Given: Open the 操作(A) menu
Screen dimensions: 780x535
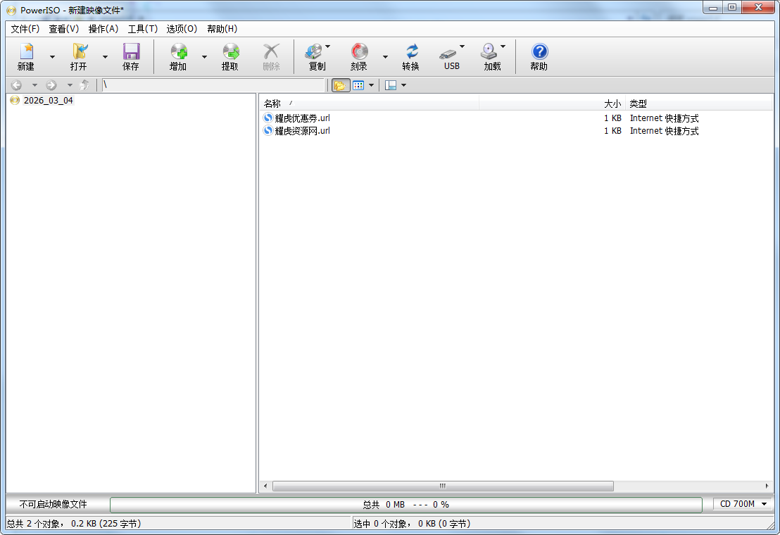Looking at the screenshot, I should (x=103, y=29).
